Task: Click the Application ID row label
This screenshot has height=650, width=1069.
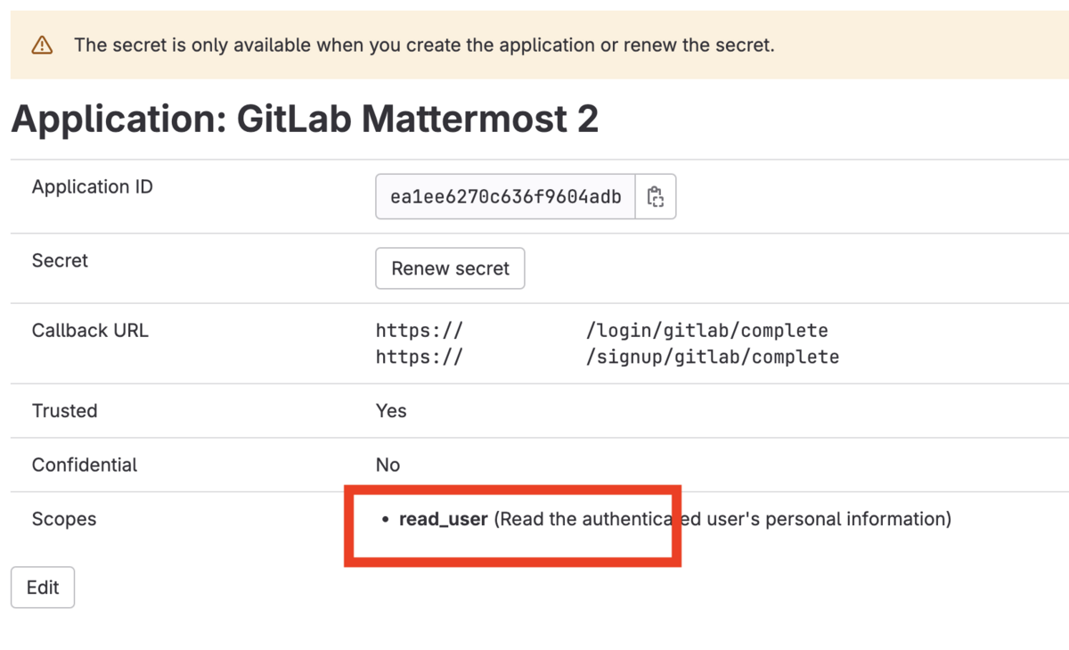Action: point(93,187)
